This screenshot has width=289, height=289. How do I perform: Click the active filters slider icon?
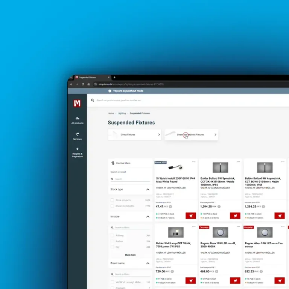[113, 163]
